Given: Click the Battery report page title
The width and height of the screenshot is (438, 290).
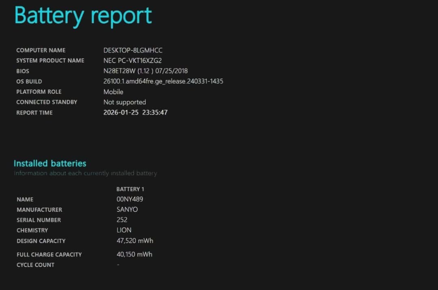Looking at the screenshot, I should pos(83,15).
